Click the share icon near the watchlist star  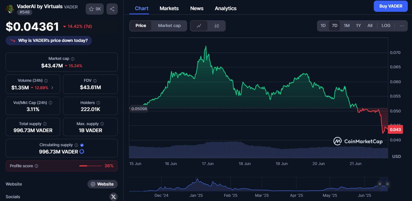click(x=112, y=9)
